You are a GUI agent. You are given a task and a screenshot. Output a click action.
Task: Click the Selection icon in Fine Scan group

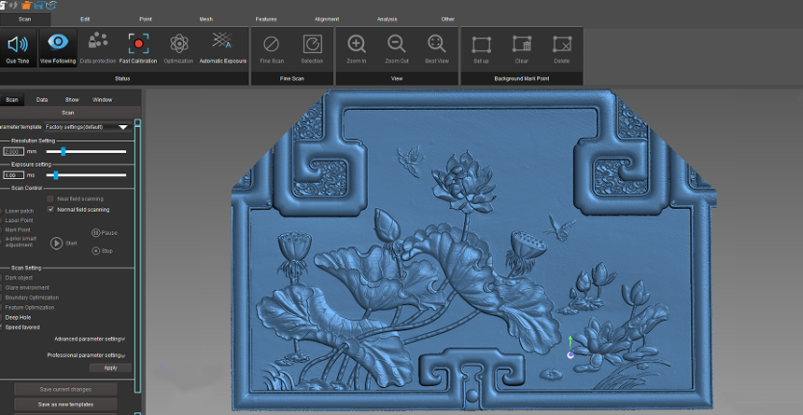312,45
